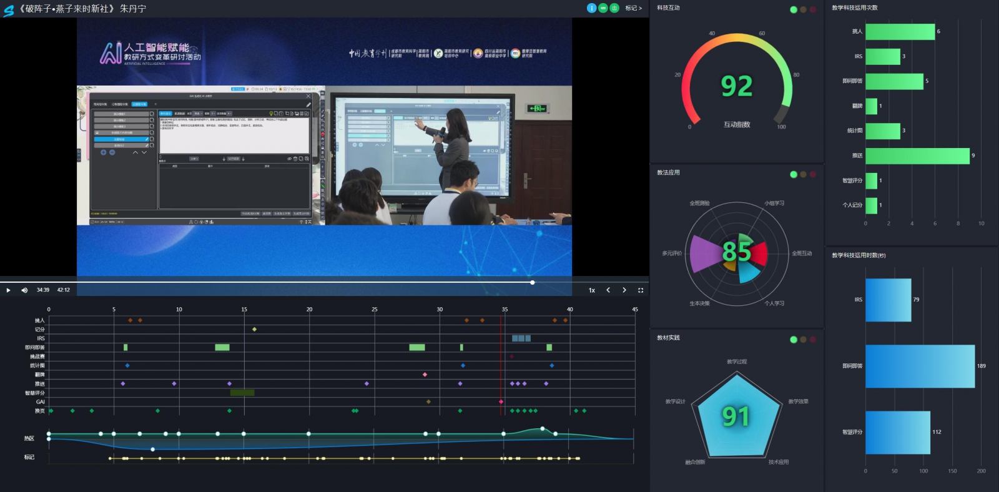Click the 推送 bar in usage count chart
This screenshot has width=999, height=492.
click(x=917, y=155)
